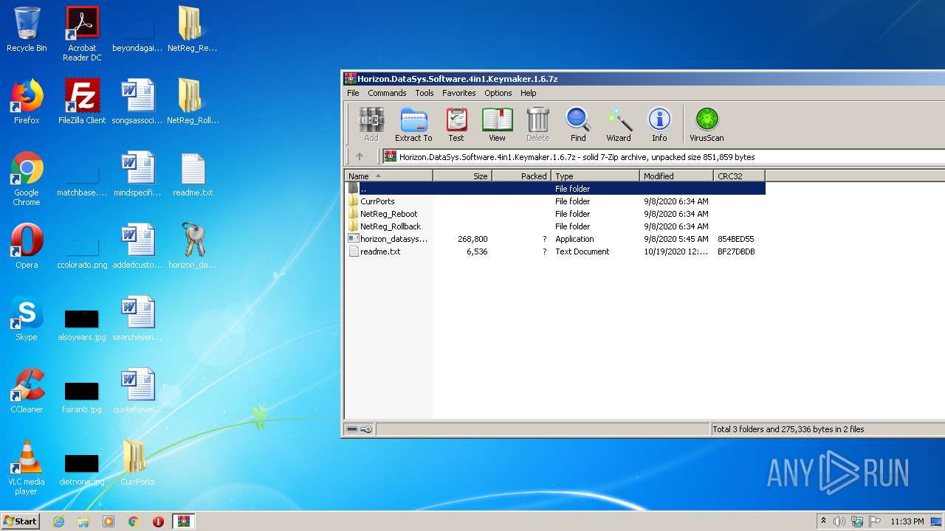Click the status bar totals text
Viewport: 945px width, 531px height.
pos(788,429)
